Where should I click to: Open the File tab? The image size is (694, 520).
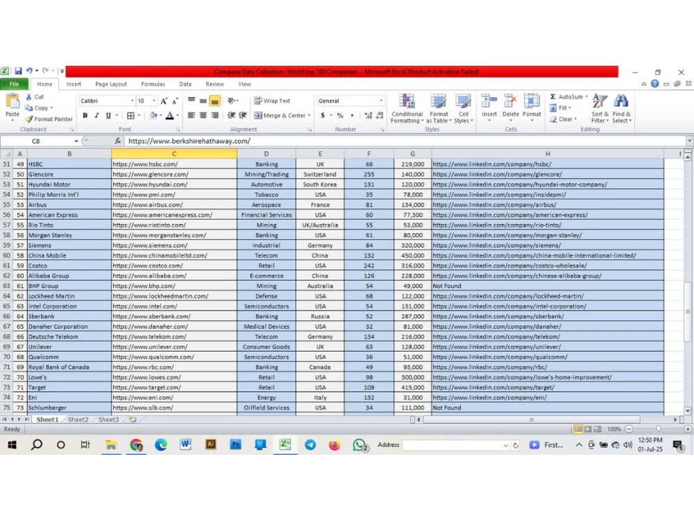pos(14,84)
